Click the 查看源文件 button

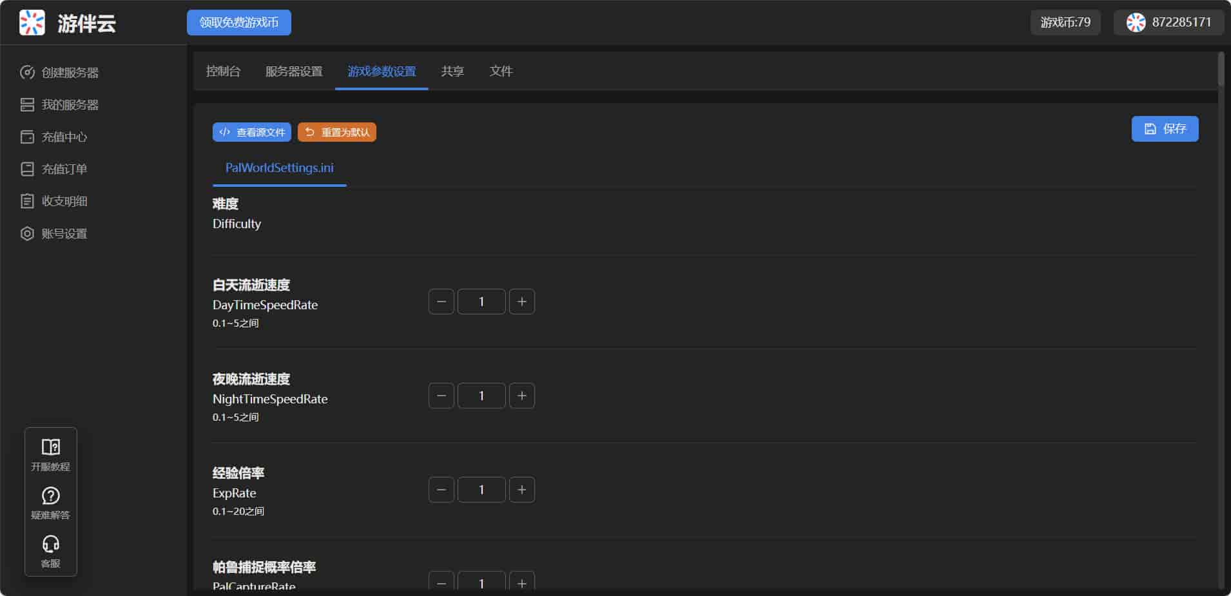(x=252, y=132)
